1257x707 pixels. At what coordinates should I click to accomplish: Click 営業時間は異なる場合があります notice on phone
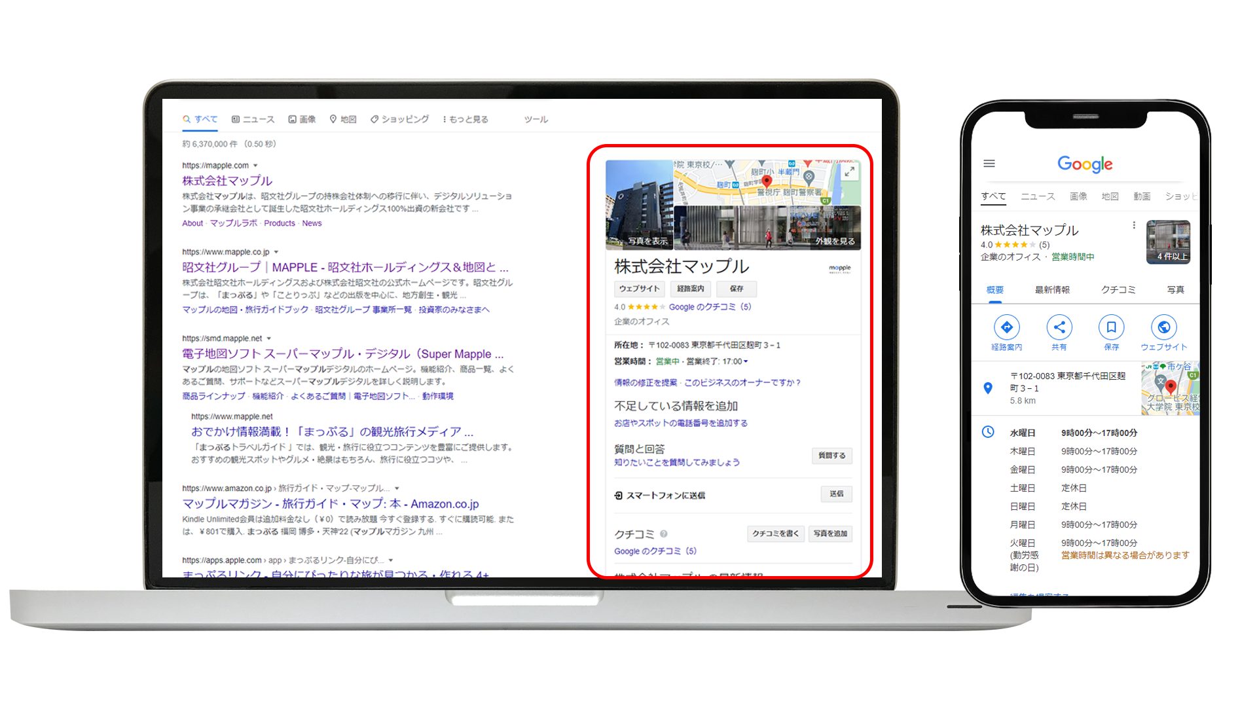(1125, 555)
